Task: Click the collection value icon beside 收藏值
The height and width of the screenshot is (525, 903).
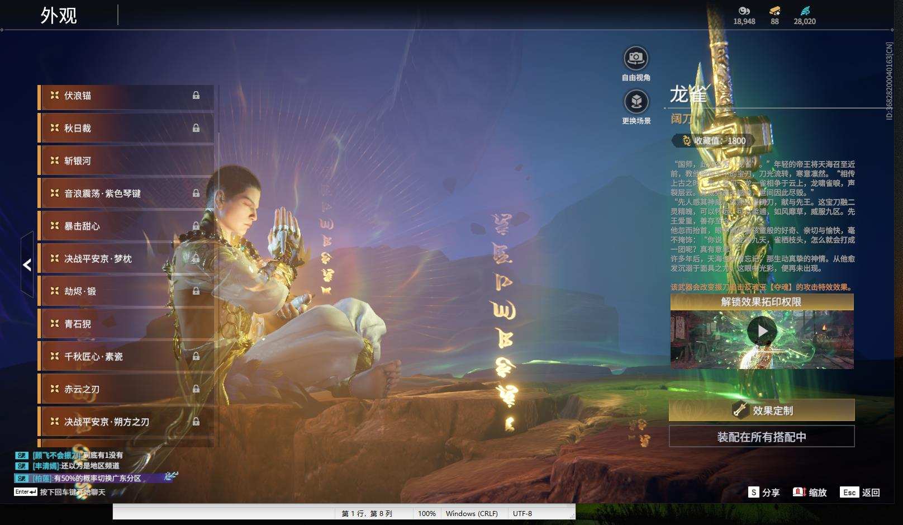Action: [x=686, y=141]
